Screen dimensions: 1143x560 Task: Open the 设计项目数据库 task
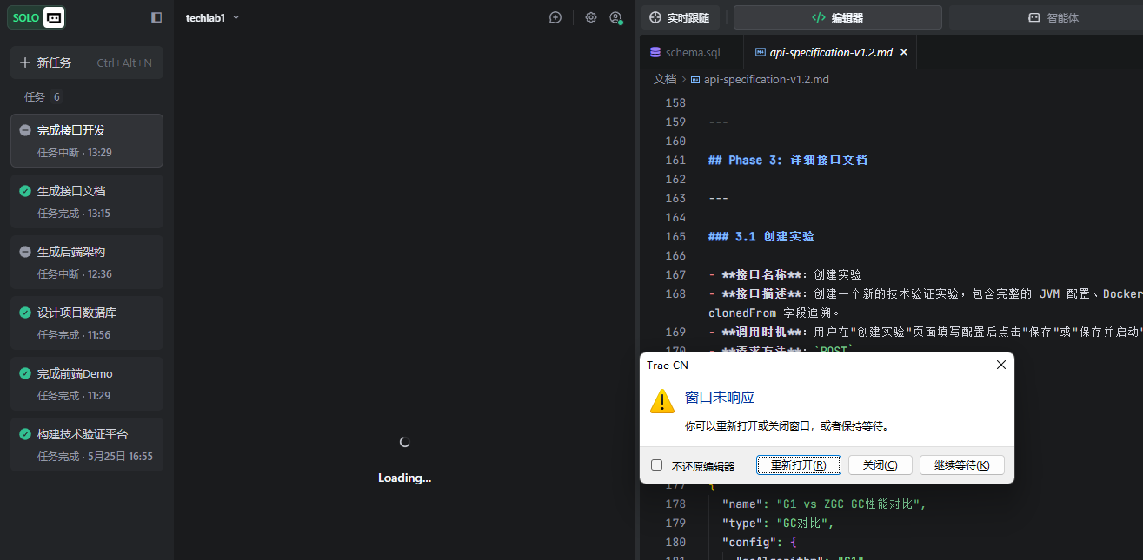point(87,323)
